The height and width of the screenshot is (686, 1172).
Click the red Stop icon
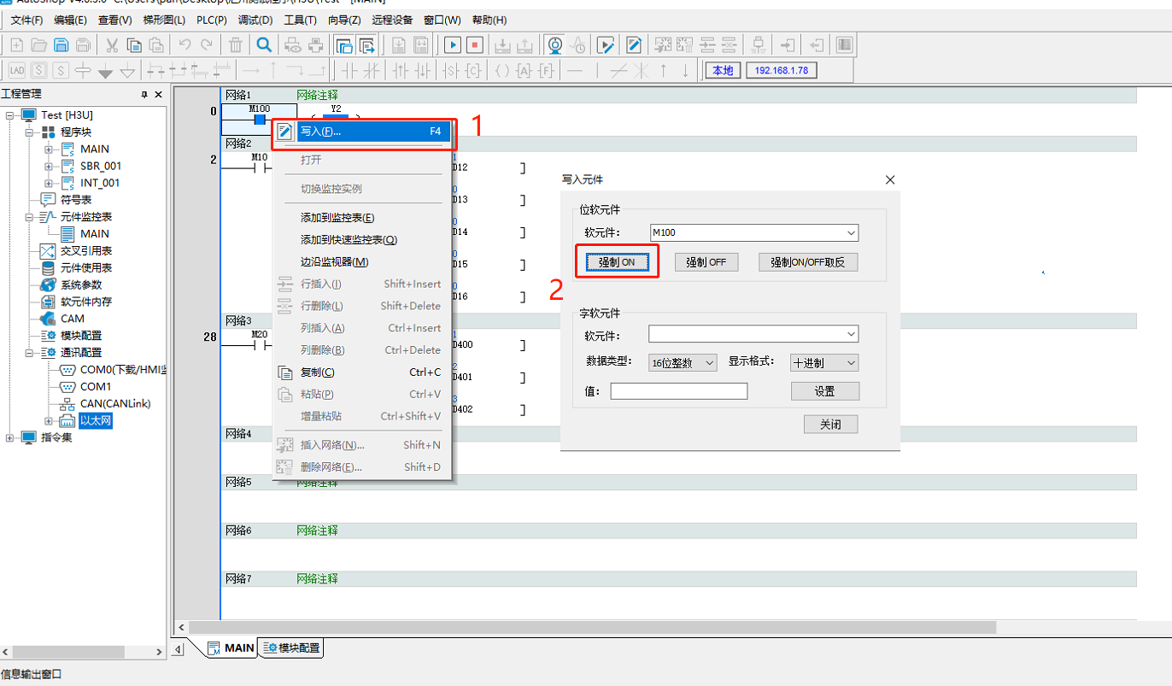(475, 44)
